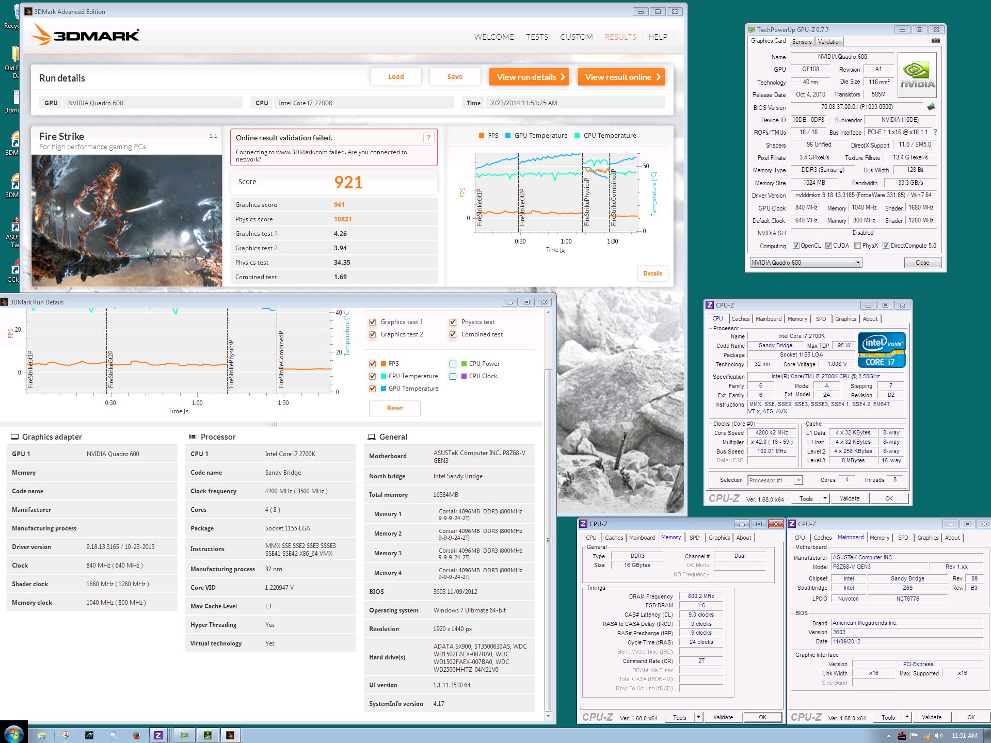Click the help question mark in validation failed box
Image resolution: width=991 pixels, height=743 pixels.
(428, 138)
